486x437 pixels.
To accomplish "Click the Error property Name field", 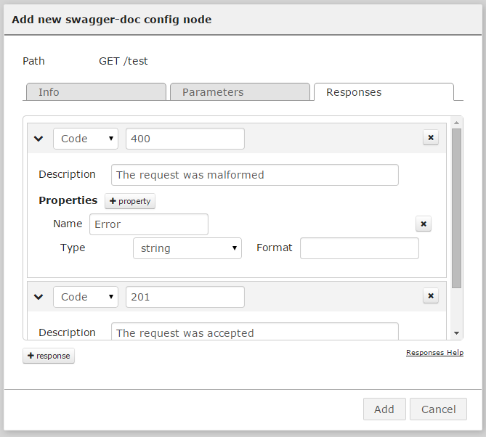I will [x=149, y=224].
